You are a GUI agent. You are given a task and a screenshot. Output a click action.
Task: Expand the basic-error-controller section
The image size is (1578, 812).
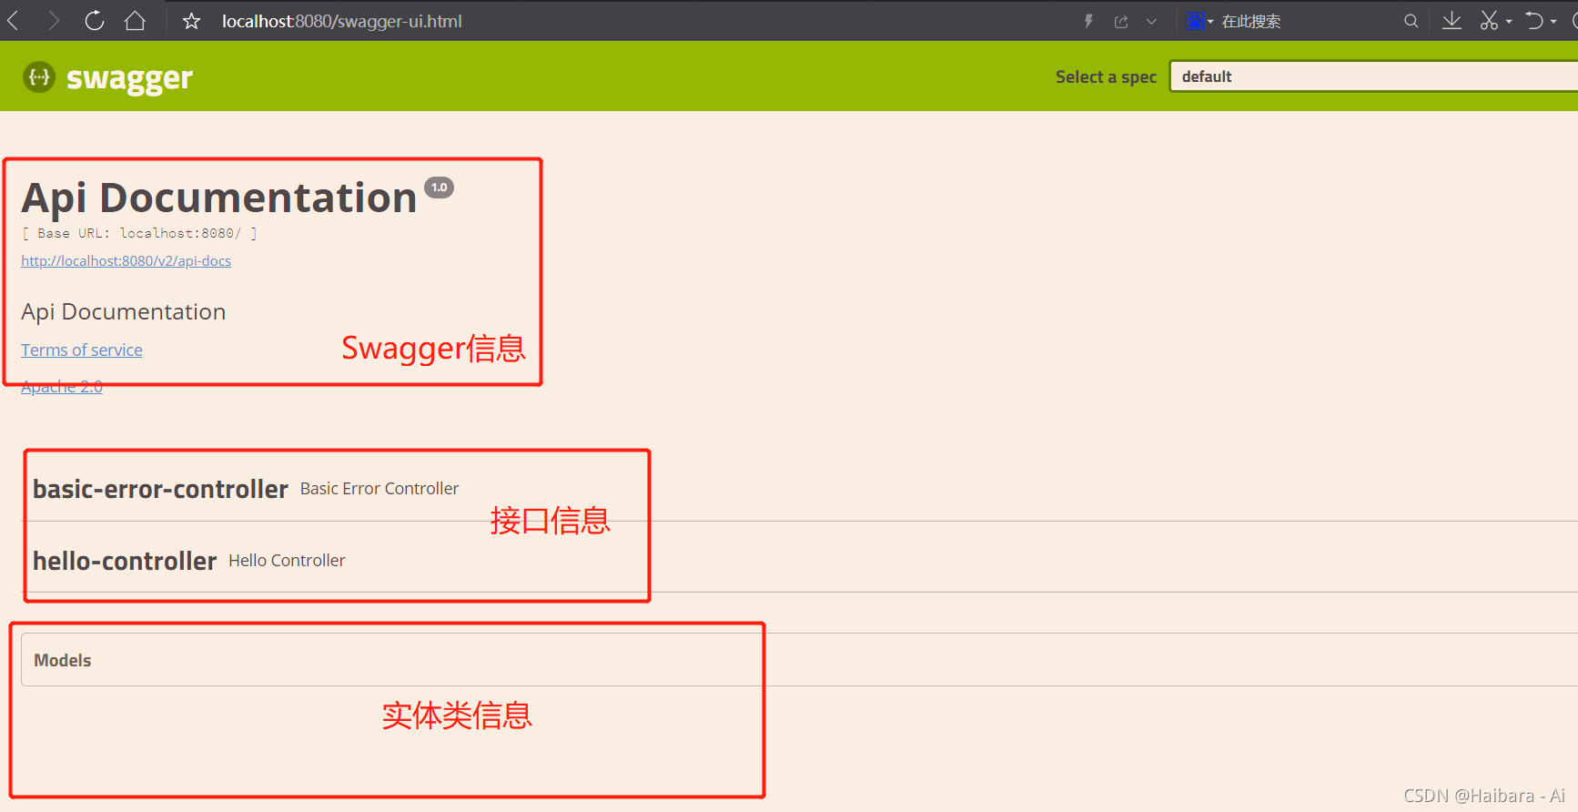click(x=160, y=490)
